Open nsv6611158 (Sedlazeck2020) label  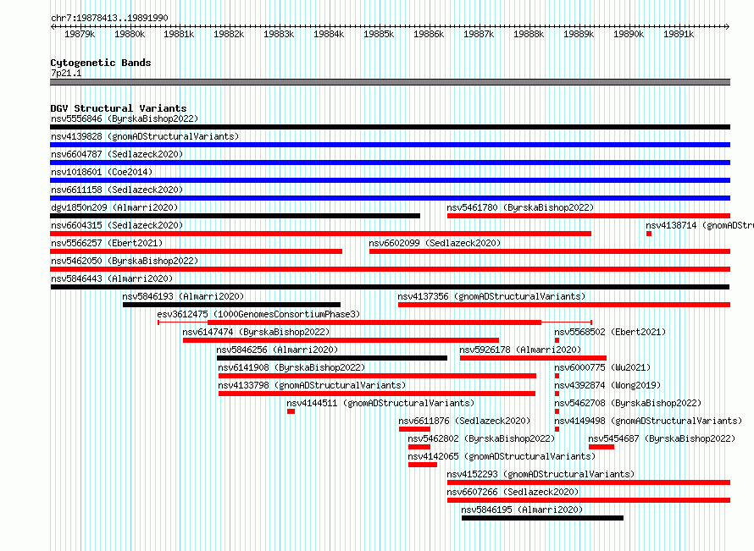pos(117,190)
